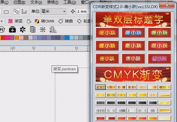Pick the taupe brown-gray palette swatch
Viewport: 177px width, 122px height.
pos(26,37)
